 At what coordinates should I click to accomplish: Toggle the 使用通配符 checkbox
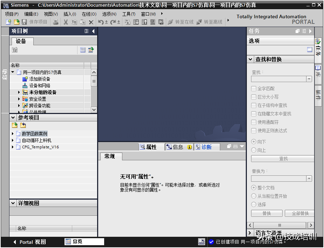[254, 122]
